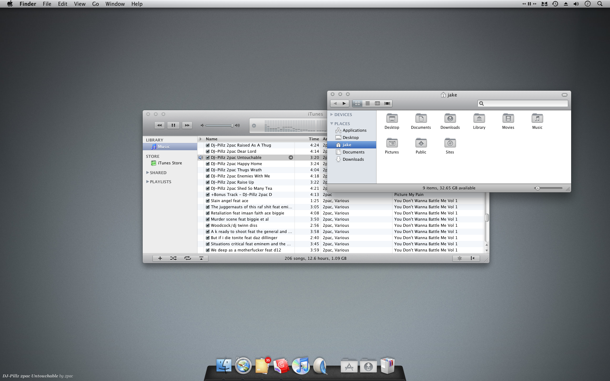Expand the PLAYLISTS section in iTunes
The image size is (610, 381).
tap(147, 181)
